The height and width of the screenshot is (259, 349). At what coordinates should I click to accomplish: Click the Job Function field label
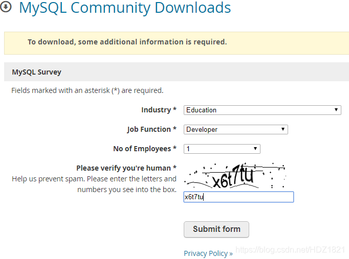pyautogui.click(x=152, y=129)
